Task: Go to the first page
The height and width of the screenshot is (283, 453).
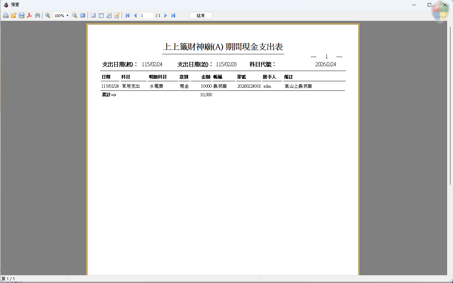Action: pyautogui.click(x=127, y=15)
